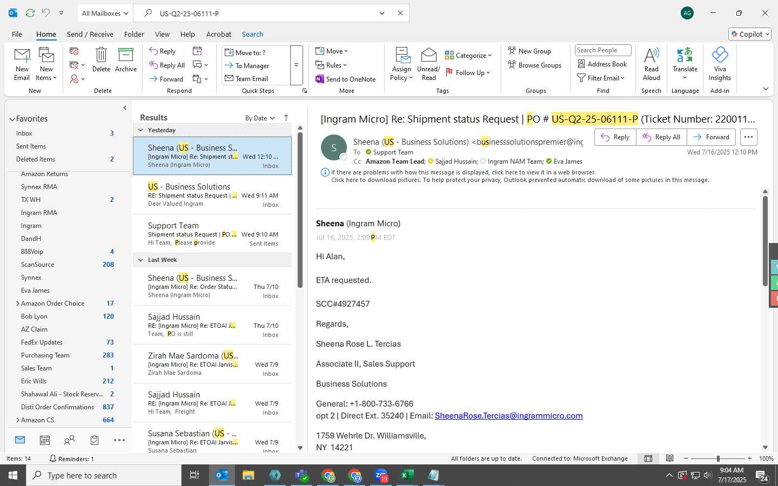Click the Read Aloud icon
Screen dimensions: 778x486
(652, 64)
